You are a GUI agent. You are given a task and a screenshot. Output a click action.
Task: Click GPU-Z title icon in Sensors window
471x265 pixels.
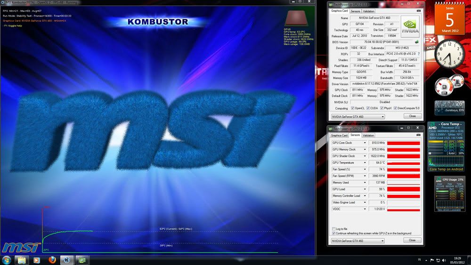click(331, 129)
